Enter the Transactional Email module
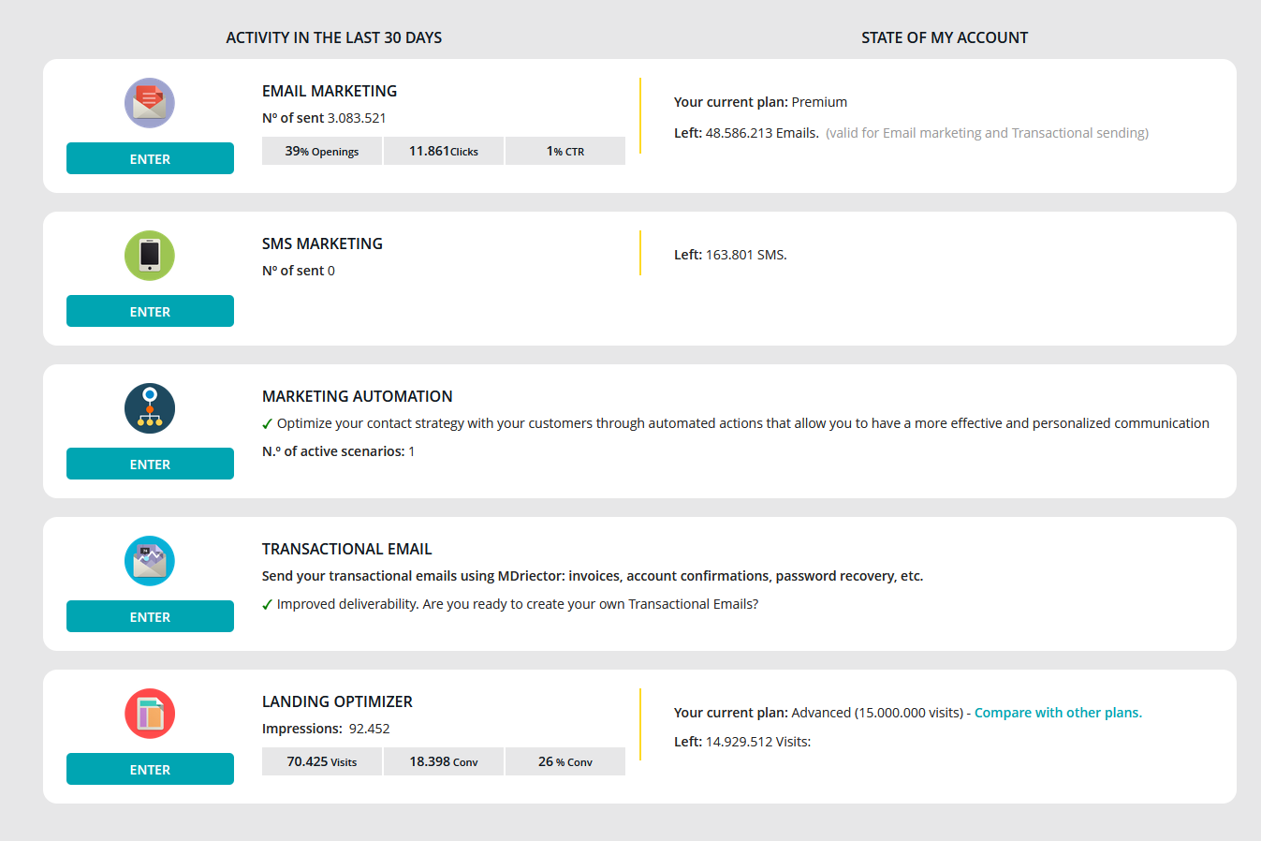Screen dimensions: 1261x841 [x=150, y=617]
